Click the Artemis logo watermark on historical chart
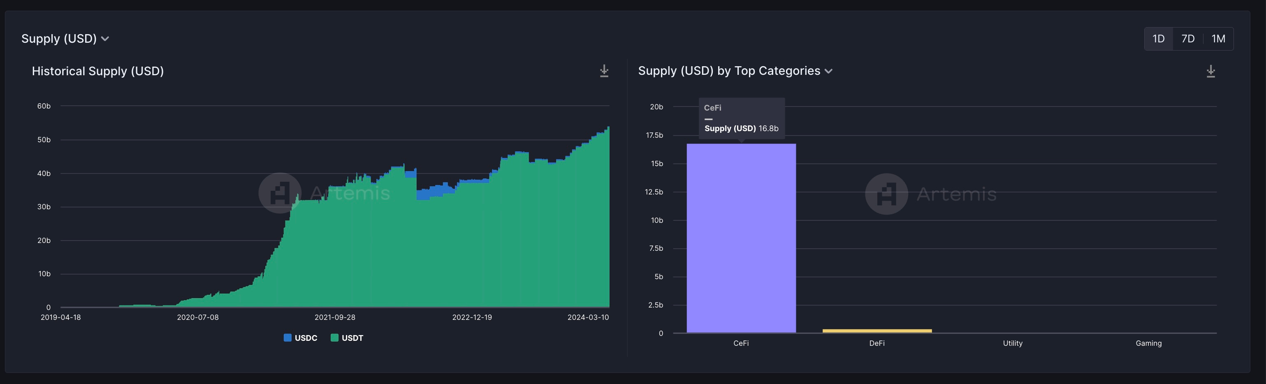1266x384 pixels. pyautogui.click(x=280, y=193)
